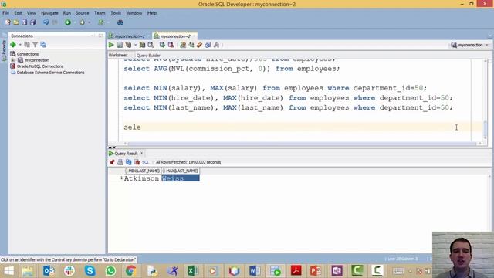494x278 pixels.
Task: Click the MIN(LAST_NAME) column header
Action: point(144,171)
